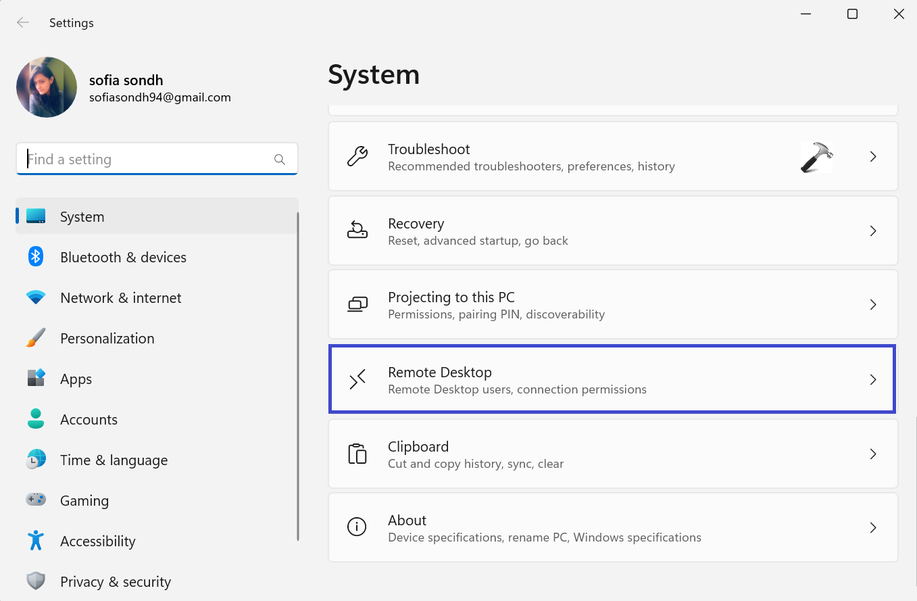Click the Clipboard icon

coord(357,454)
